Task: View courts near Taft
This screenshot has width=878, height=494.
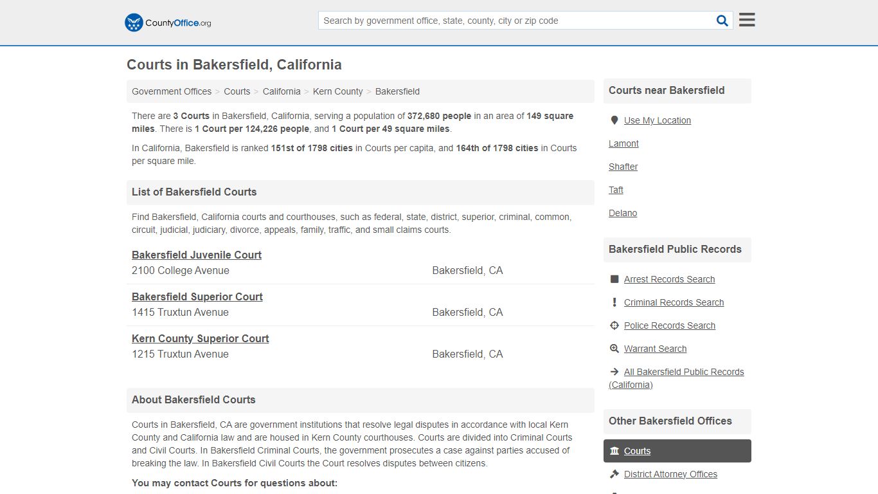Action: tap(616, 190)
